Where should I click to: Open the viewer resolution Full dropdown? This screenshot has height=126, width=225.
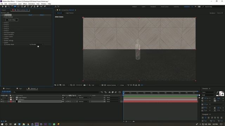96,85
